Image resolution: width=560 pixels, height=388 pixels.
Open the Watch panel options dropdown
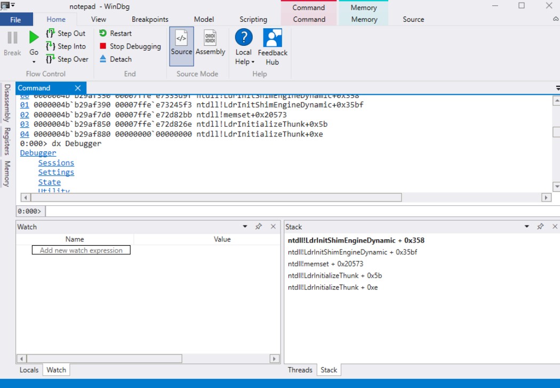pyautogui.click(x=245, y=227)
